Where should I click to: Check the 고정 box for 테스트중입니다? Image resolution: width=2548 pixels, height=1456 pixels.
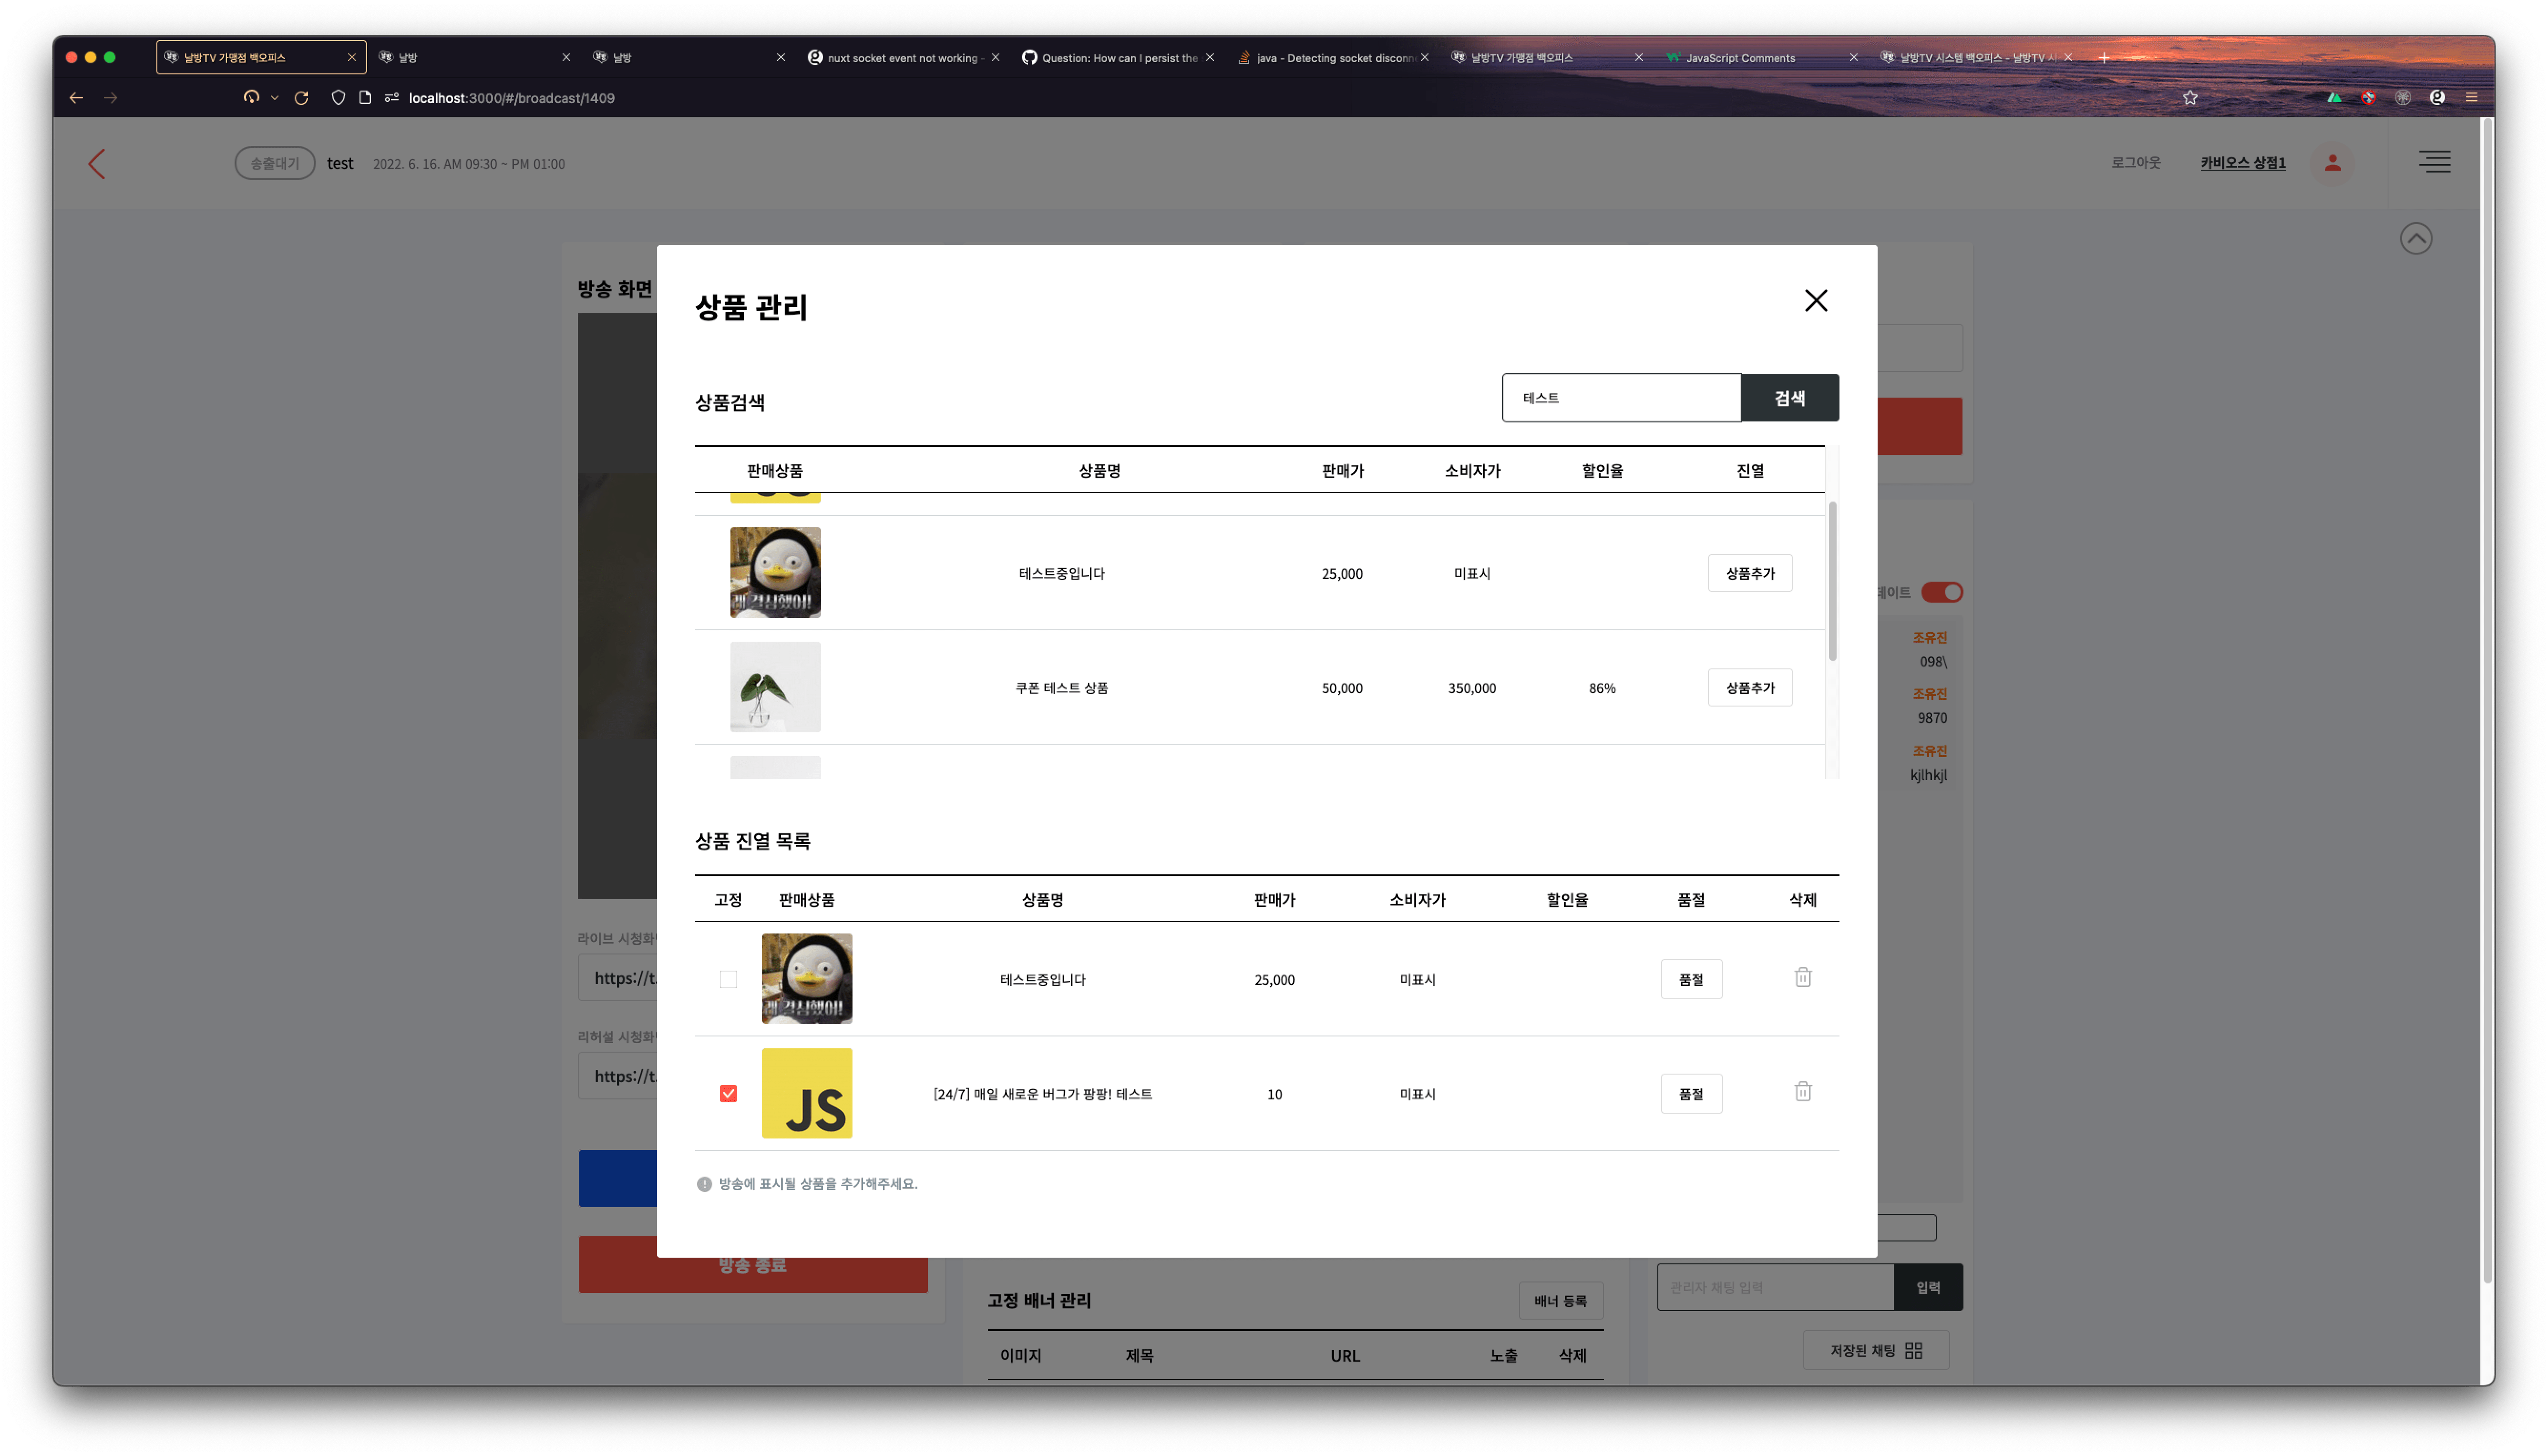point(728,979)
